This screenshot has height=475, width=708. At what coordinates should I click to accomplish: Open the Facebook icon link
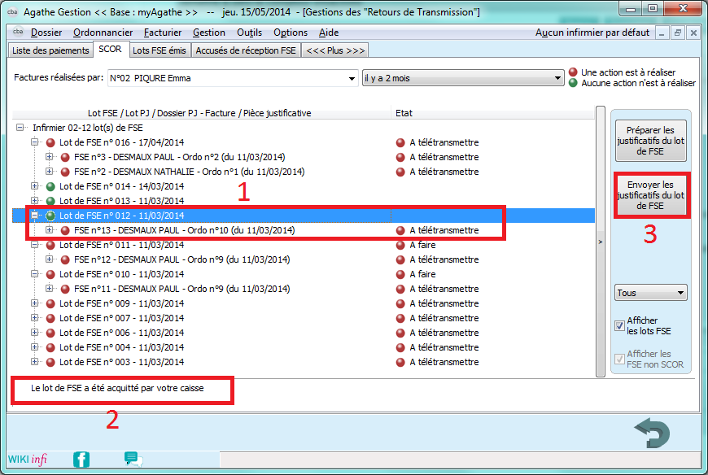(81, 460)
